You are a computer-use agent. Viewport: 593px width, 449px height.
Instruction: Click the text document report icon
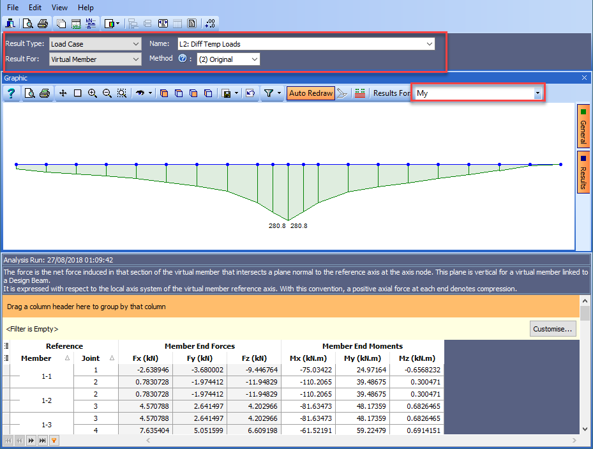click(x=192, y=24)
